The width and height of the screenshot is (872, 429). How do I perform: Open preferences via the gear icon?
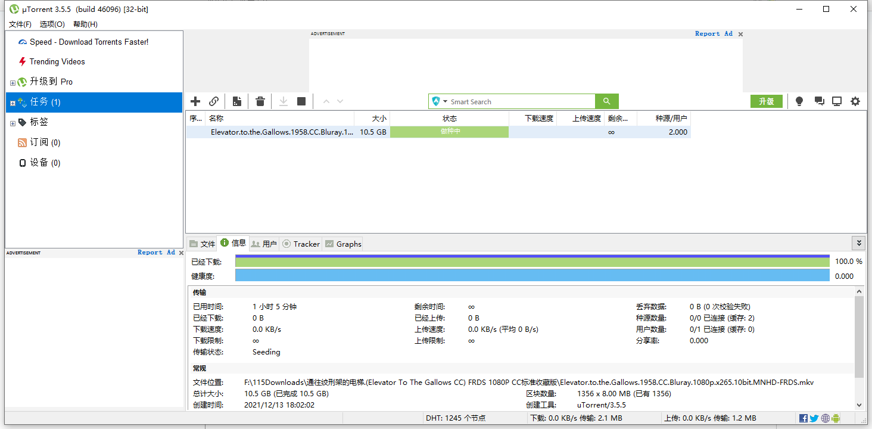(855, 101)
